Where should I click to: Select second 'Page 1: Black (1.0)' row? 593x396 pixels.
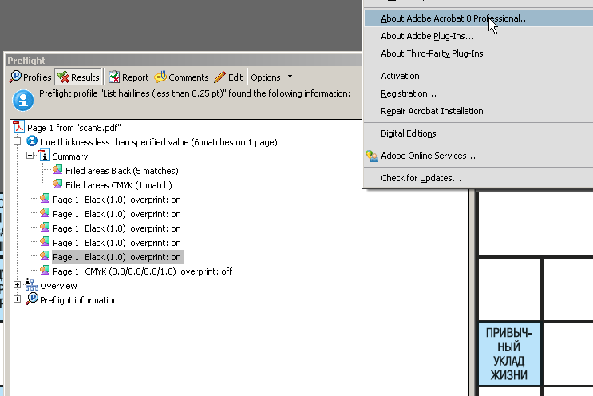pyautogui.click(x=117, y=214)
